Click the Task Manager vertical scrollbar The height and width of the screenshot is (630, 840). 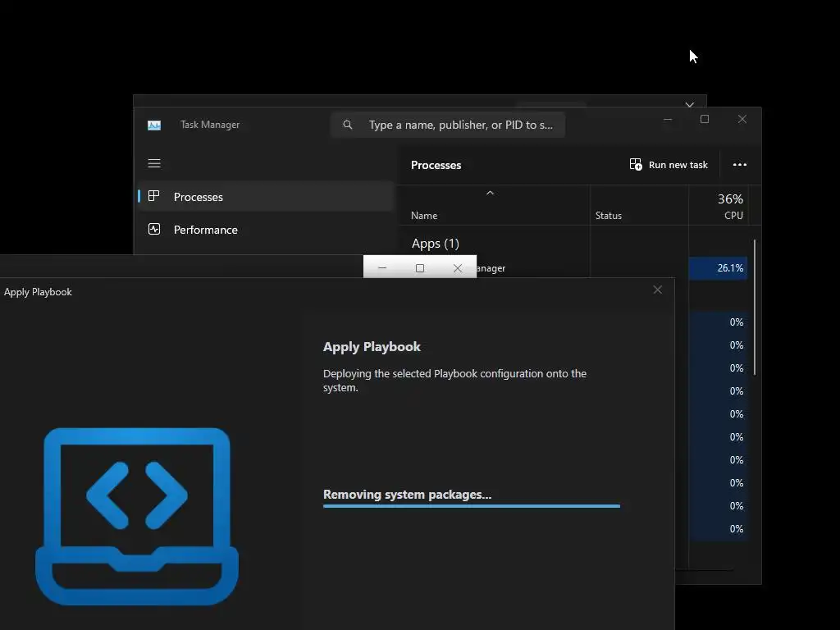coord(755,307)
